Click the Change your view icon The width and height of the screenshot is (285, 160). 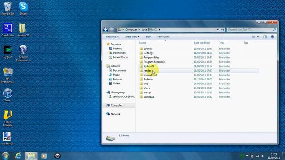253,36
